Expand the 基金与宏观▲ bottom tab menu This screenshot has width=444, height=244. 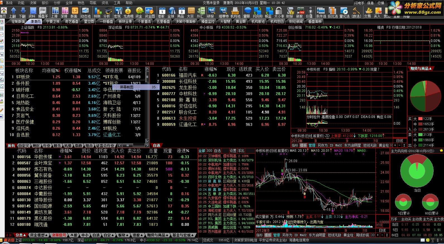pos(183,235)
